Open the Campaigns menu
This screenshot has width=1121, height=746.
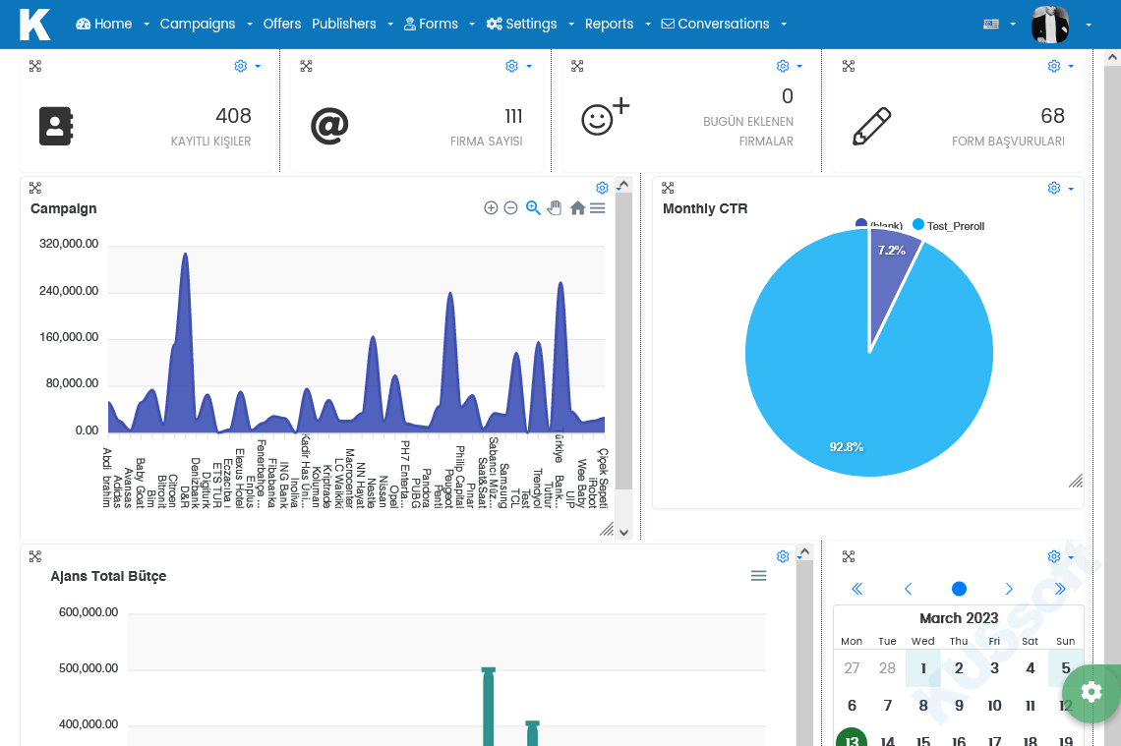coord(206,25)
